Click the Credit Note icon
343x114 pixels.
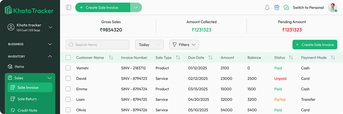(x=13, y=110)
